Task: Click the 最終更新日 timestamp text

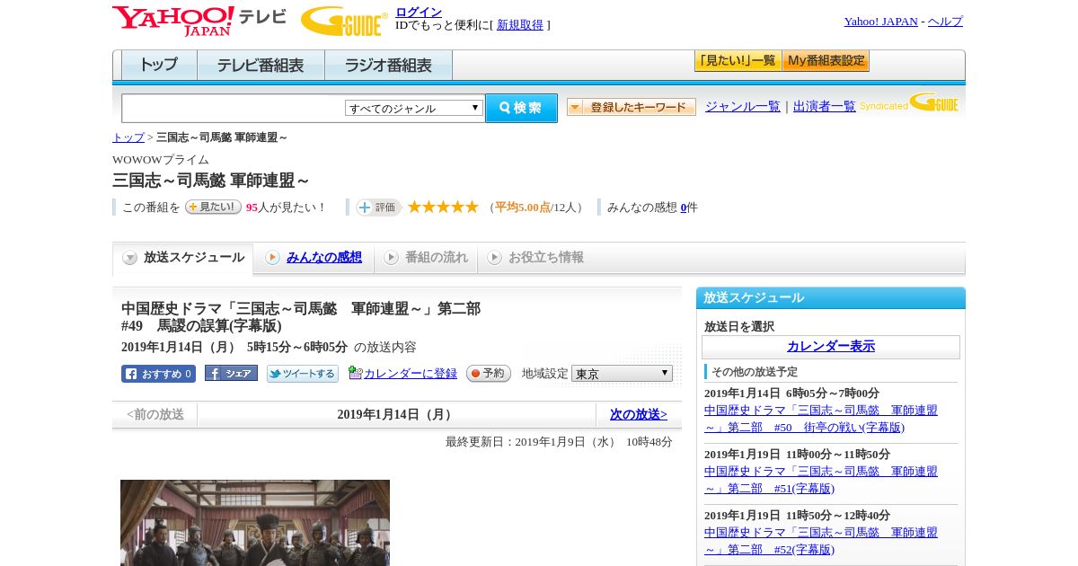Action: tap(559, 442)
